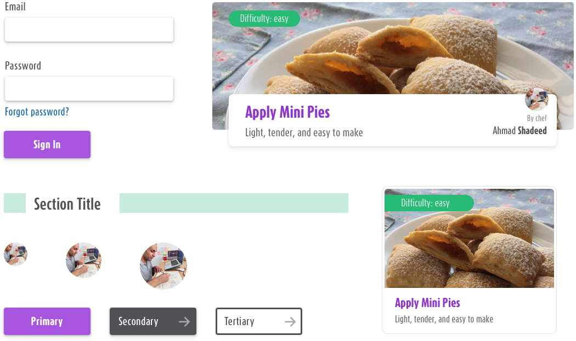Click the Section Title heading
Image resolution: width=576 pixels, height=341 pixels.
click(x=67, y=204)
